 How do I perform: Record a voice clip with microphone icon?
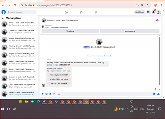coord(43,94)
